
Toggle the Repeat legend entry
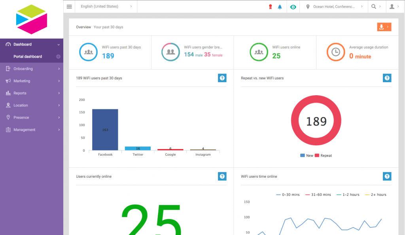point(324,156)
